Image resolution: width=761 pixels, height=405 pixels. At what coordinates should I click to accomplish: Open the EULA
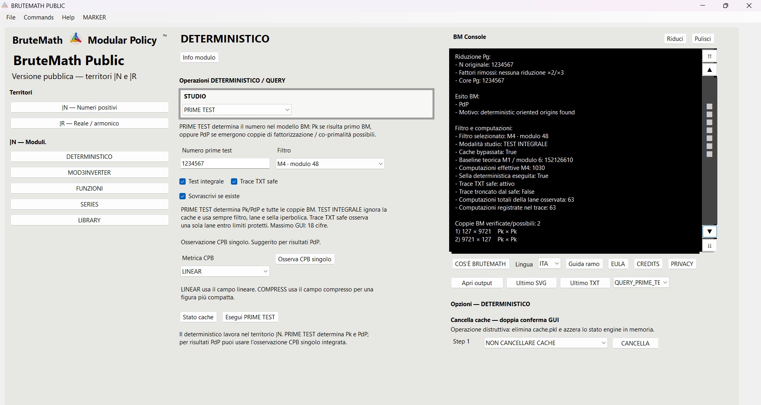(618, 264)
